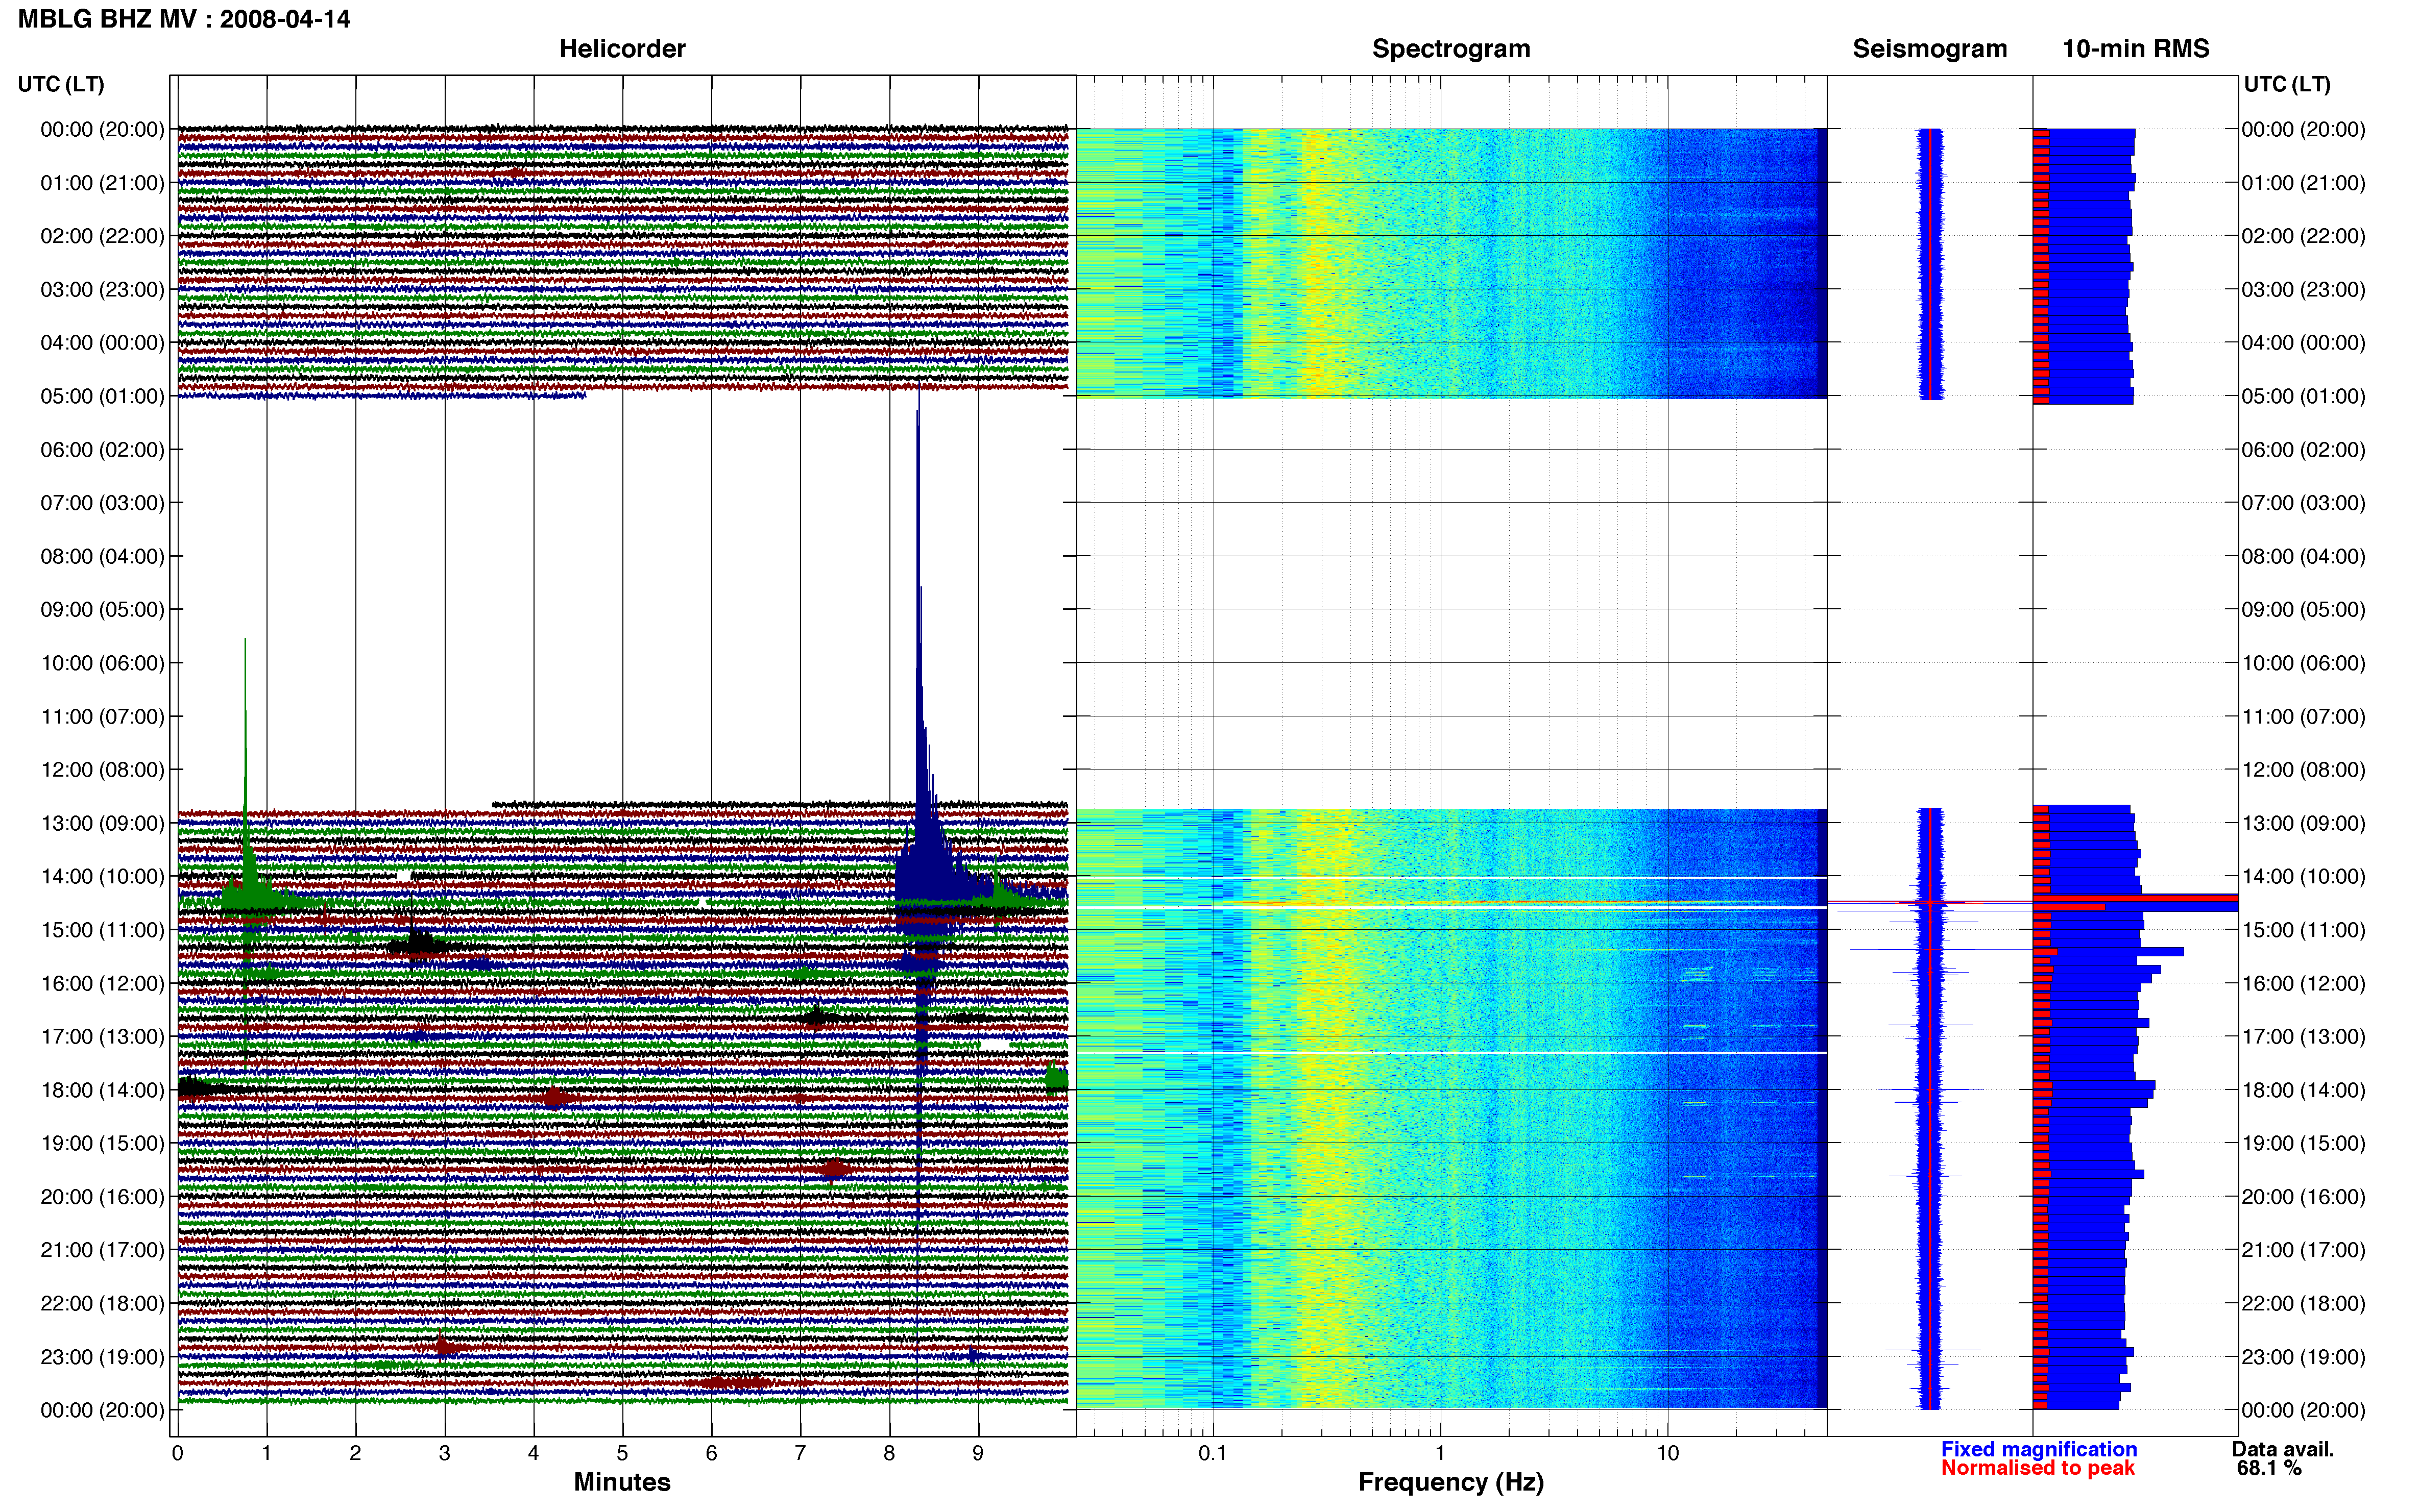Click the right 'UTC (LT)' axis label
The image size is (2420, 1512).
[x=2287, y=84]
